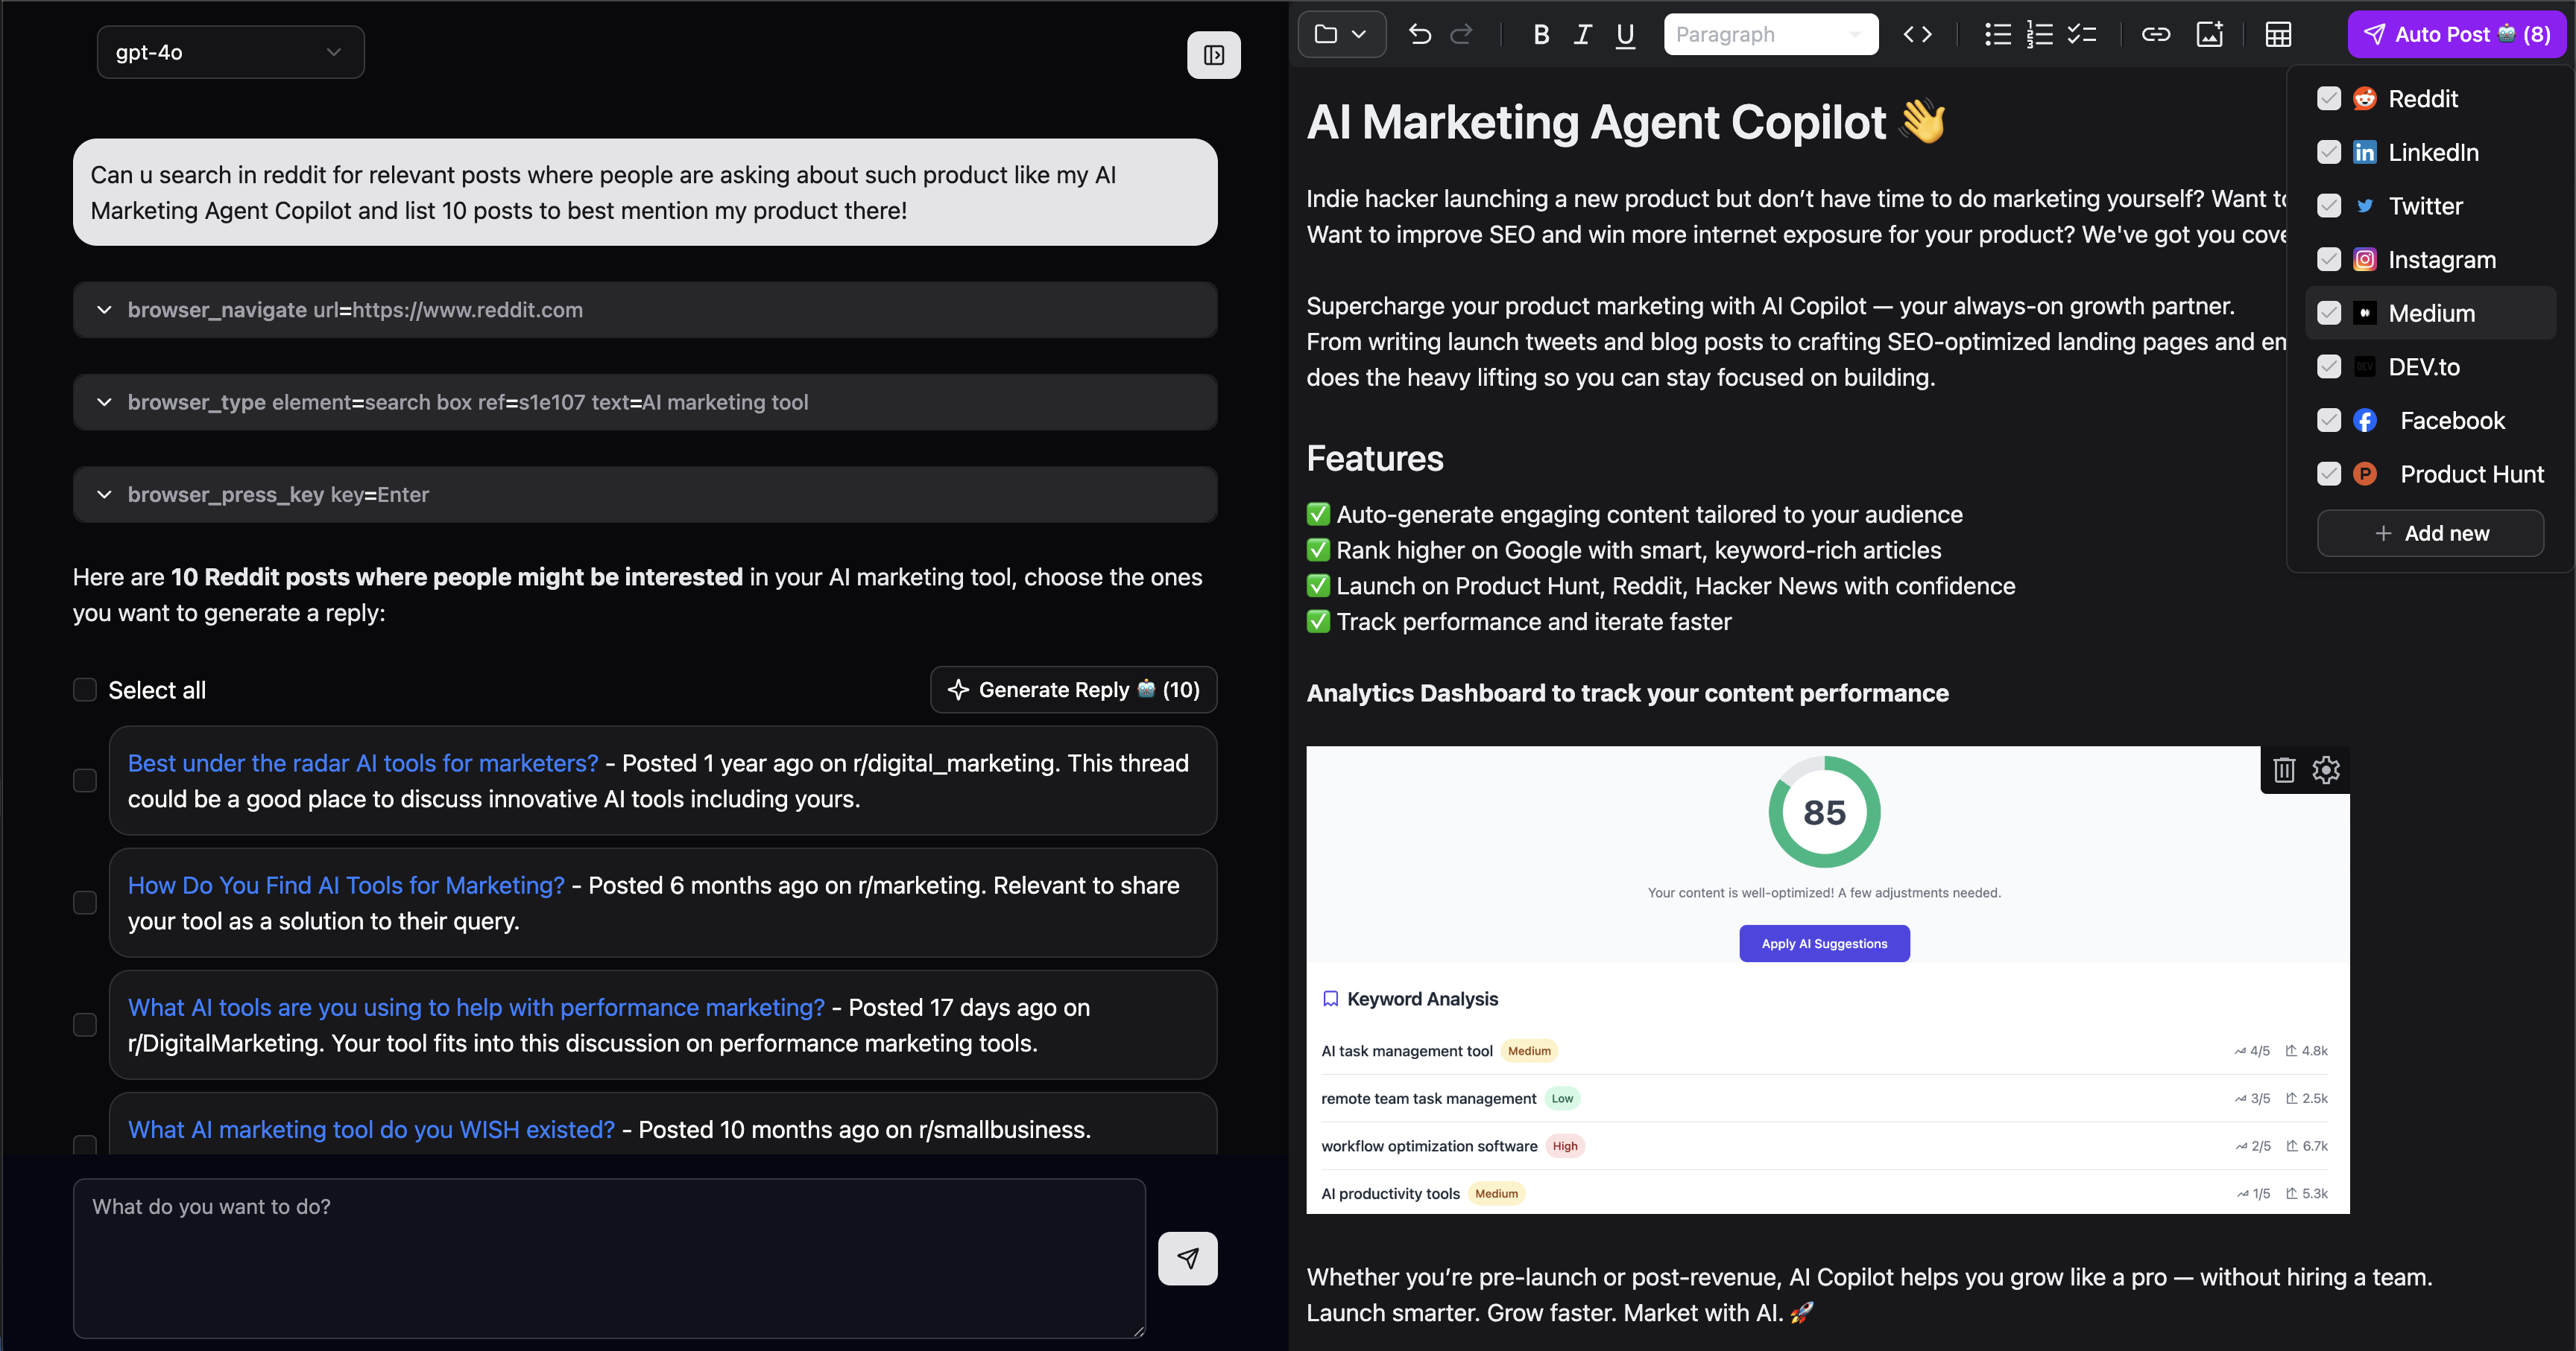Uncheck the Reddit platform checkbox
Screen dimensions: 2576x1351
[x=2329, y=99]
